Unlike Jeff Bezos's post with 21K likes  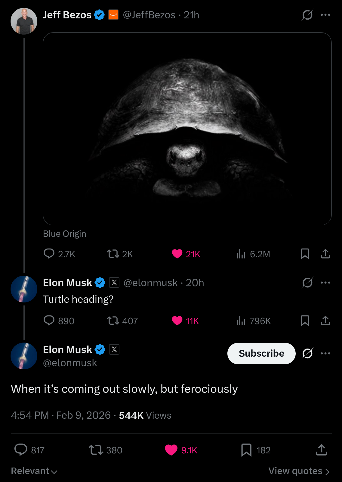tap(177, 254)
